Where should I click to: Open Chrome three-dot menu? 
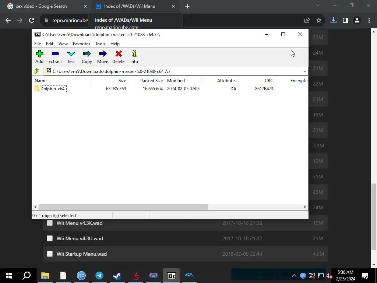coord(369,21)
